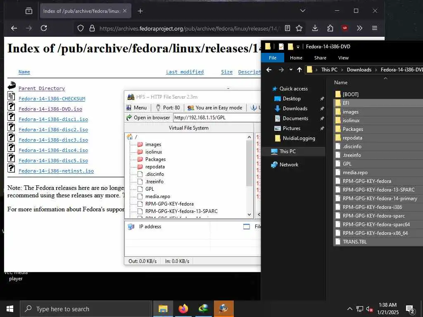Select the [BOOT] folder in Explorer

350,95
